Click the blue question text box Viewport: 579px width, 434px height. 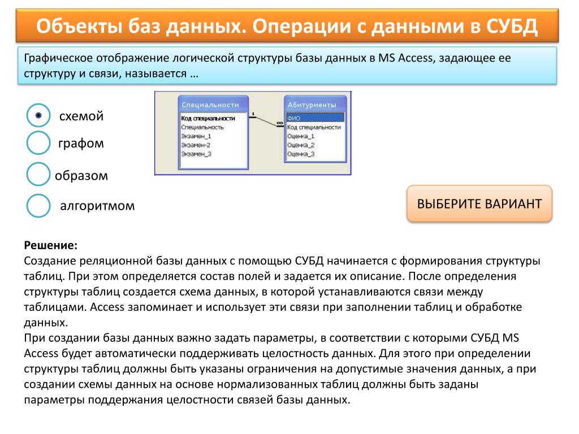287,66
